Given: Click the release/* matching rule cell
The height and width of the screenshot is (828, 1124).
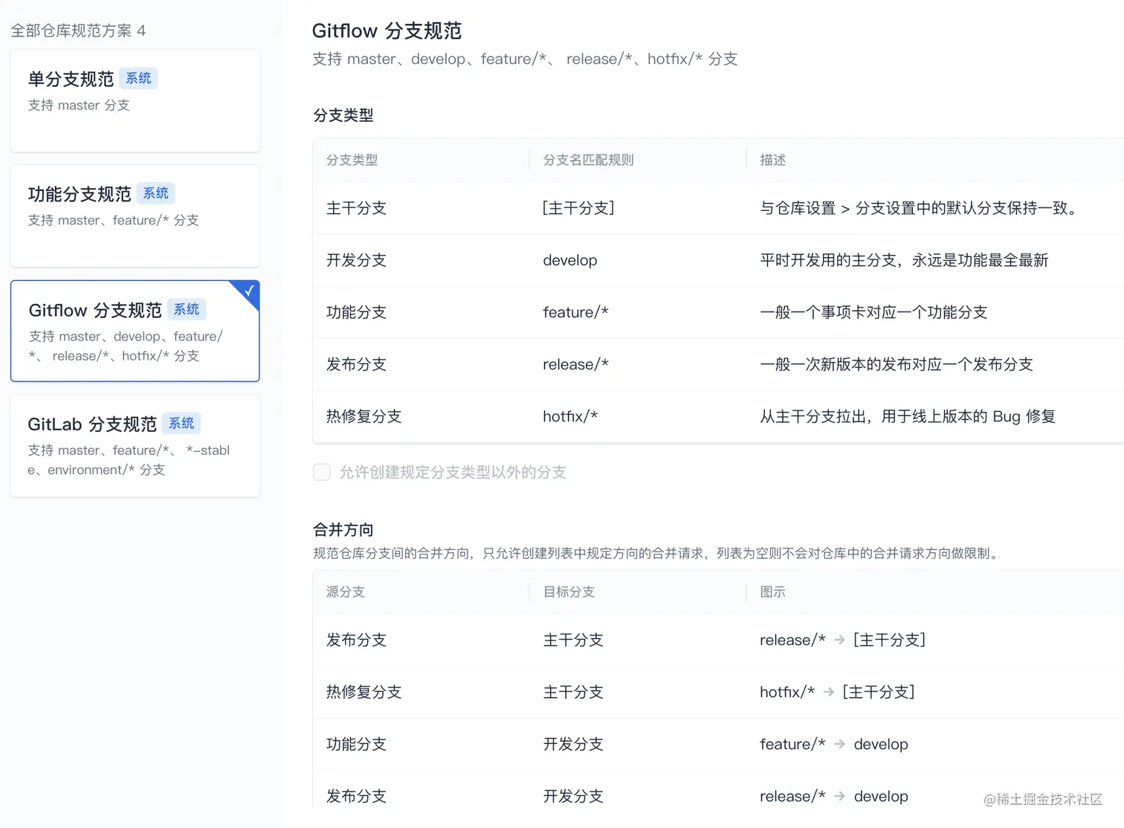Looking at the screenshot, I should [x=575, y=364].
